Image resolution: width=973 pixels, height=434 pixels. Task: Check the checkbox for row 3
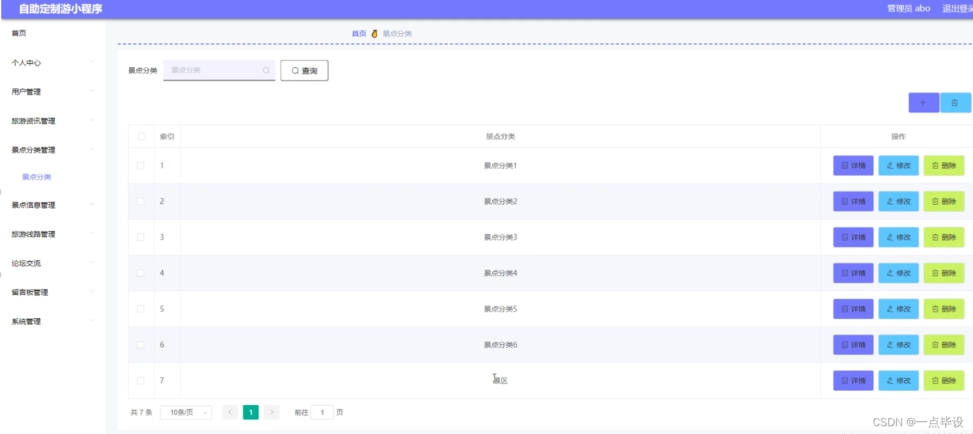click(141, 237)
